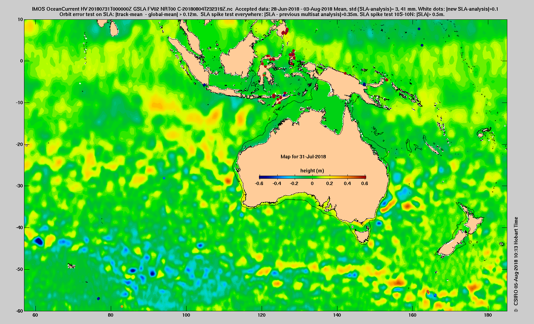Screen dimensions: 534x324
Task: Click the -0.6 colorbar tick label
Action: 259,183
